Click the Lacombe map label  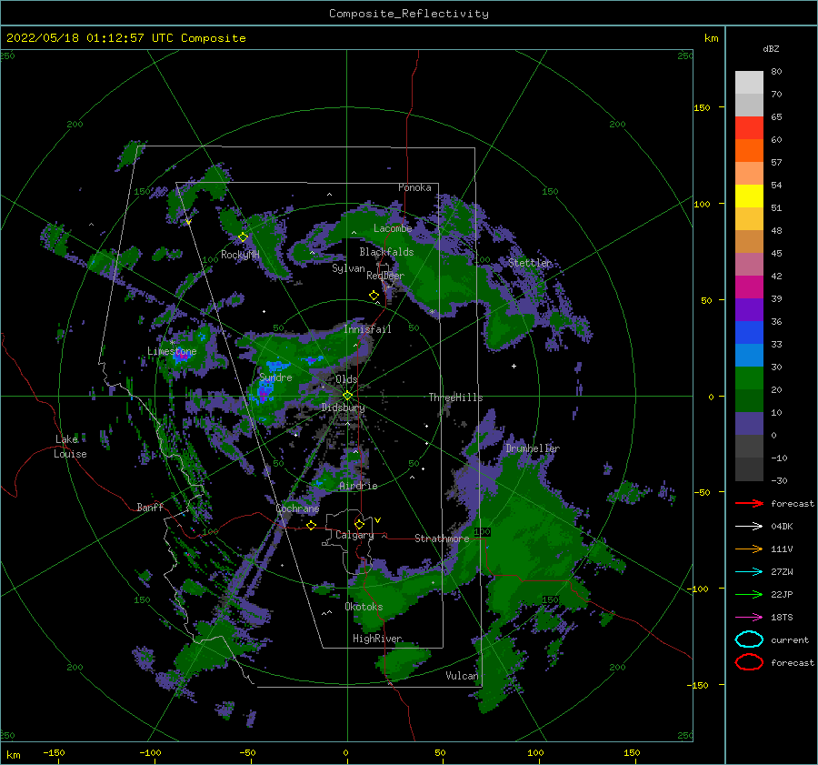[393, 228]
